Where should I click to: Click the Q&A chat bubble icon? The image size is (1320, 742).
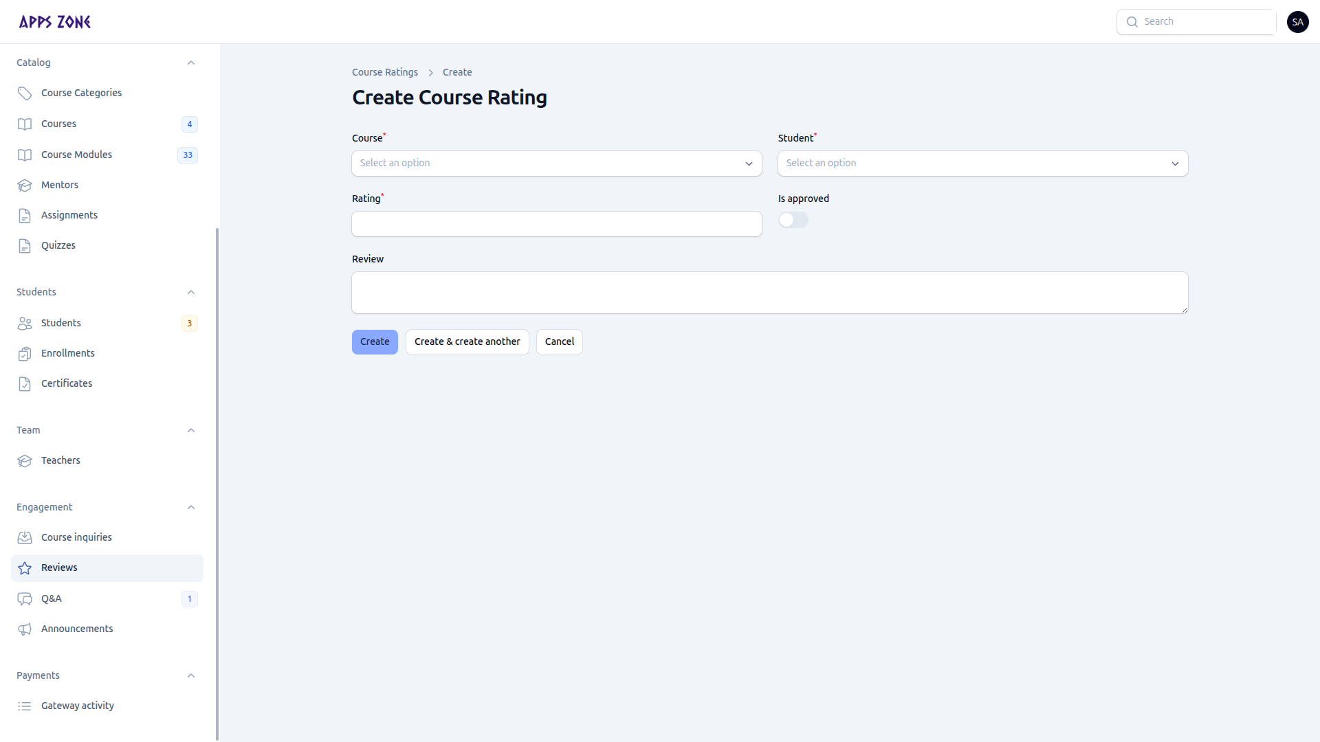click(x=25, y=599)
